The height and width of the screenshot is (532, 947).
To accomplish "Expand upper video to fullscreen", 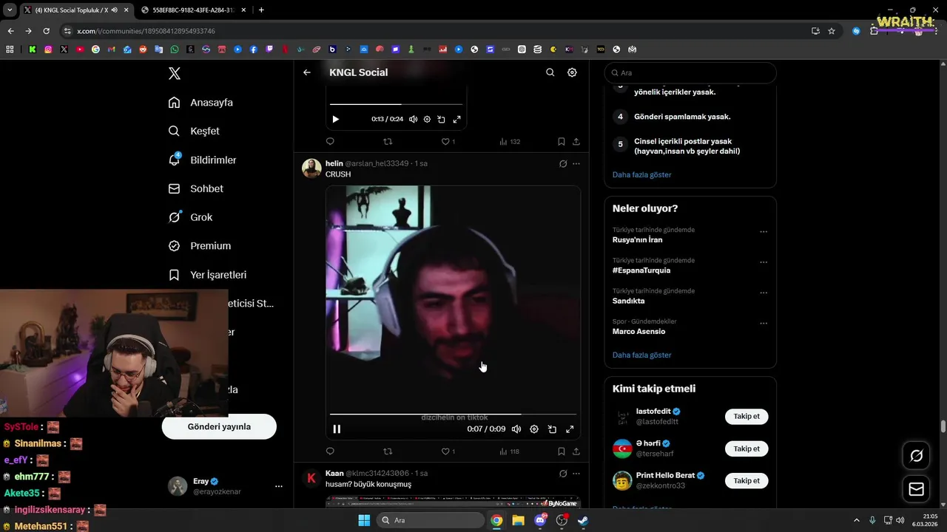I will point(456,119).
